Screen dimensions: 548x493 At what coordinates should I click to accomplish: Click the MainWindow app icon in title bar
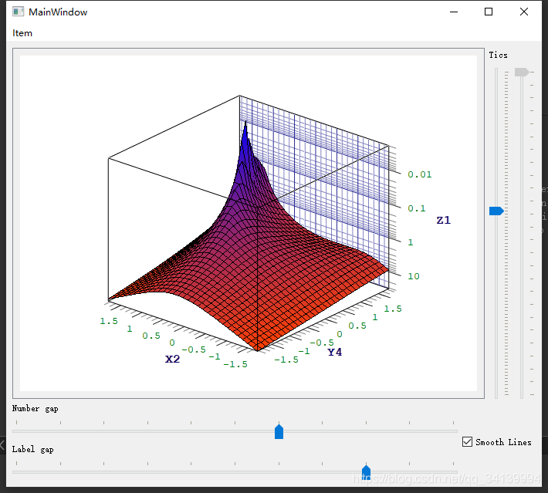click(18, 12)
